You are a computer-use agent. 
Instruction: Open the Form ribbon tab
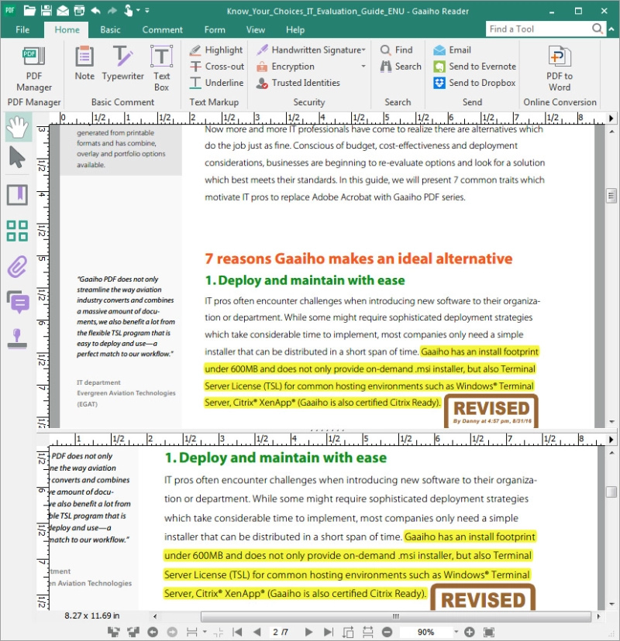click(215, 29)
